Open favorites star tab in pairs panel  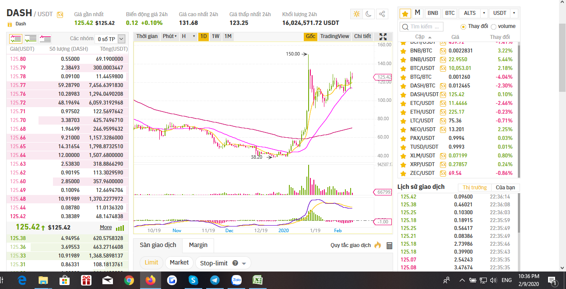click(x=405, y=13)
